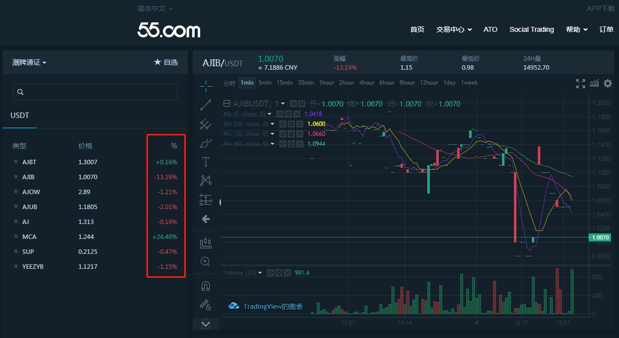Select the XABCD pattern drawing tool
This screenshot has width=619, height=338.
(x=205, y=180)
